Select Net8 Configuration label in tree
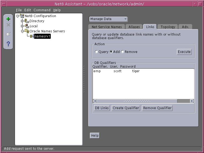Viewport: 204px width, 153px height. [x=41, y=16]
